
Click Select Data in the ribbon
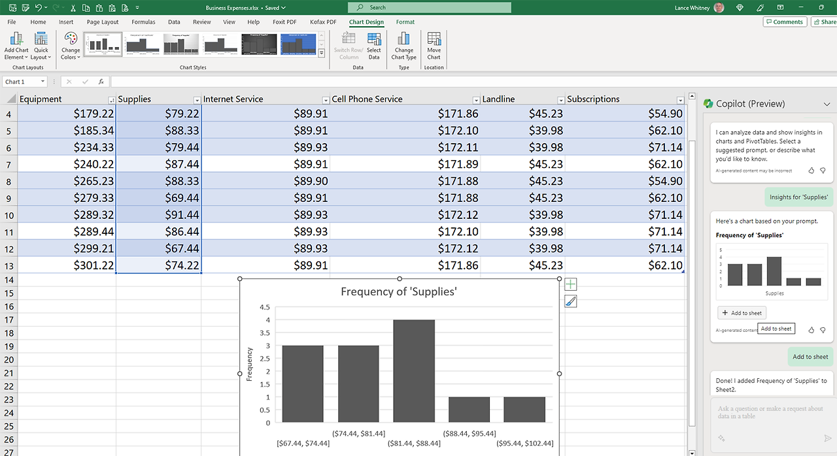click(x=374, y=46)
